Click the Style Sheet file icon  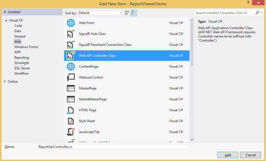click(71, 121)
